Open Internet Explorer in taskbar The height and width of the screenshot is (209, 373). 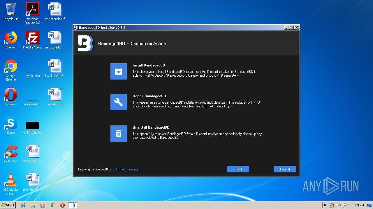pos(23,205)
